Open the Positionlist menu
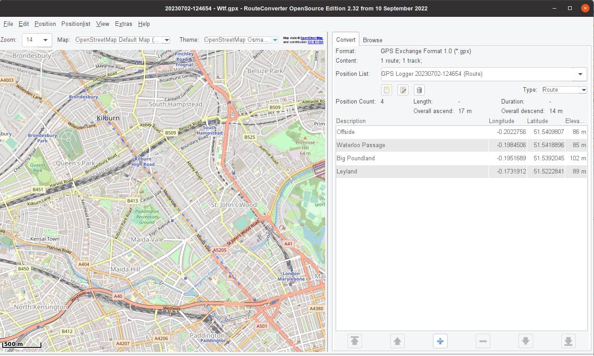Viewport: 594px width, 356px height. click(x=76, y=24)
